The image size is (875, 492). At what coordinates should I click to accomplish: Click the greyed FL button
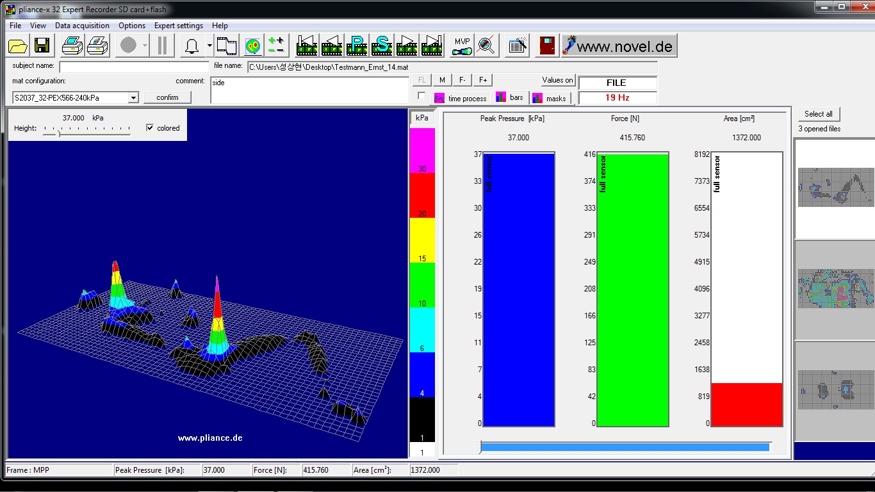[x=422, y=80]
